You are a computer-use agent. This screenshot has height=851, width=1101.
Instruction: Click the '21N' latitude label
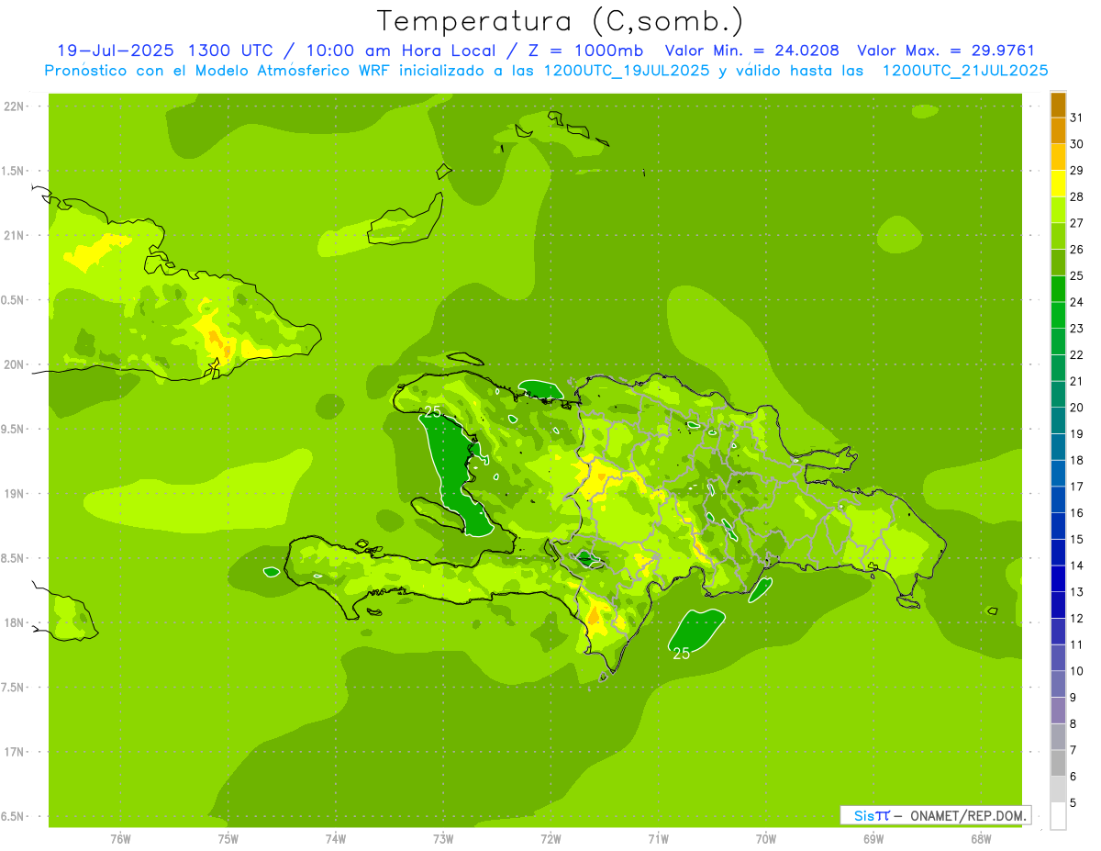tap(16, 235)
